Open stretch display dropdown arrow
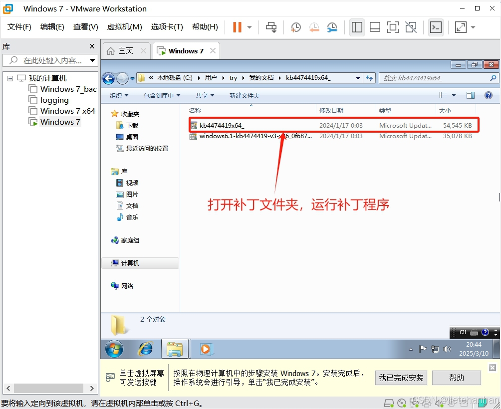This screenshot has width=501, height=409. [x=473, y=27]
